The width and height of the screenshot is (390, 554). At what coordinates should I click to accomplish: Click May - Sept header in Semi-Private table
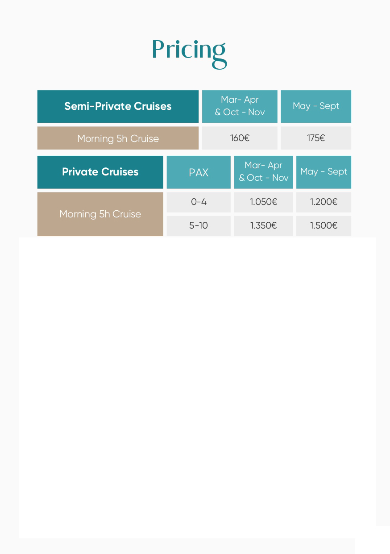[316, 106]
